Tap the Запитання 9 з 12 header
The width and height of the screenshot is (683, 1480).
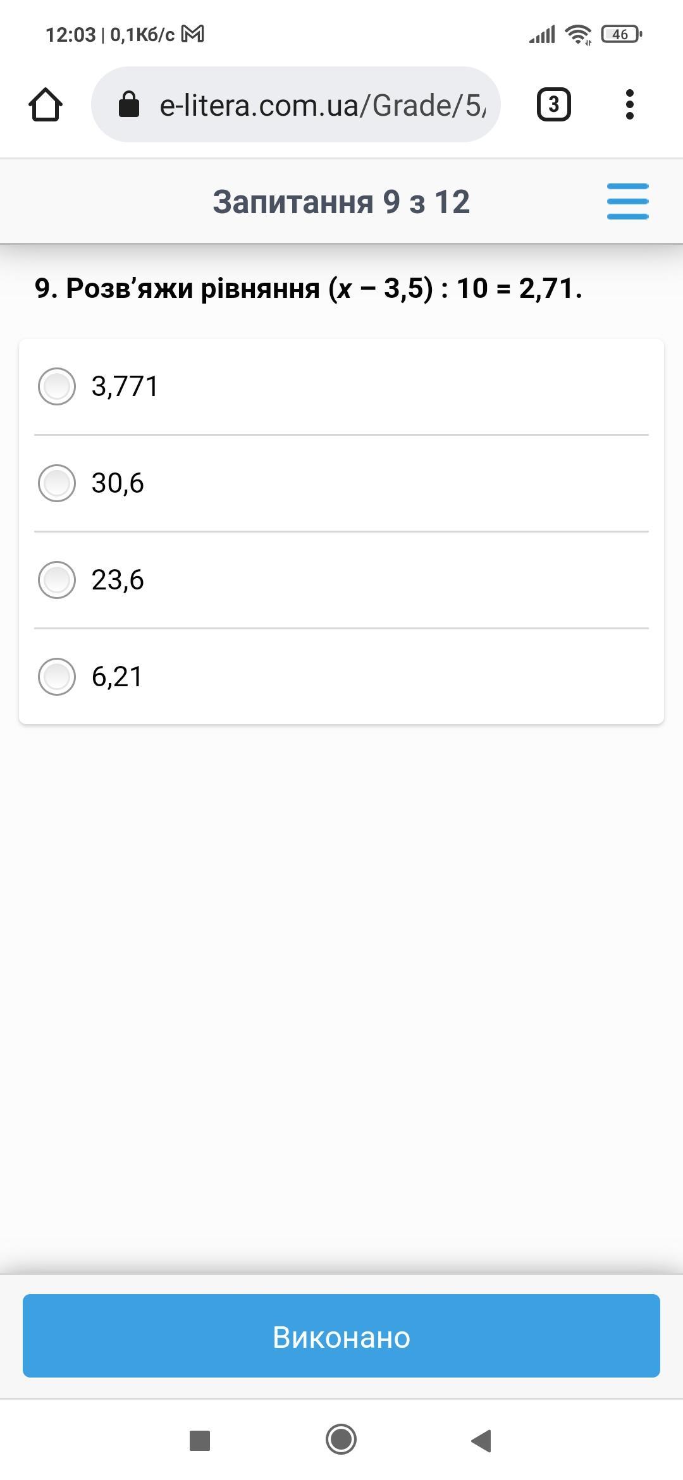point(341,202)
